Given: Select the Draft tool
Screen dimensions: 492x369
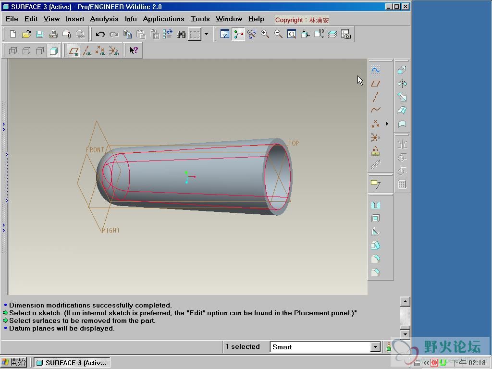Looking at the screenshot, I should (x=376, y=246).
